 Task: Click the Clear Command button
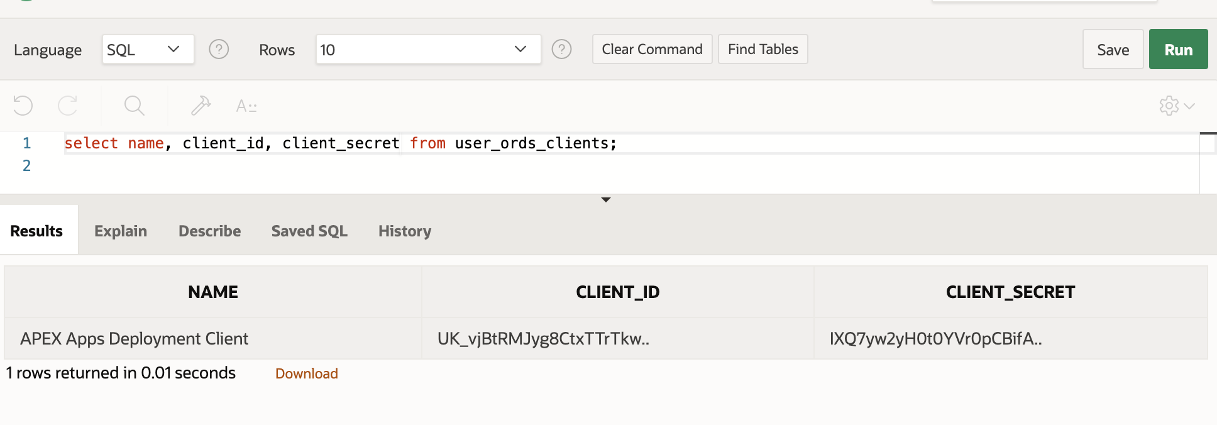coord(652,49)
